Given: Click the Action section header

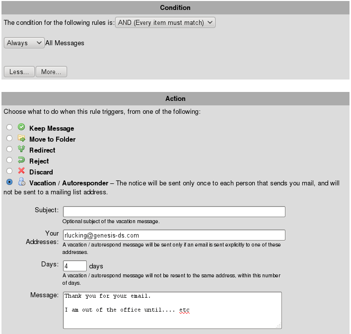Looking at the screenshot, I should [x=175, y=98].
